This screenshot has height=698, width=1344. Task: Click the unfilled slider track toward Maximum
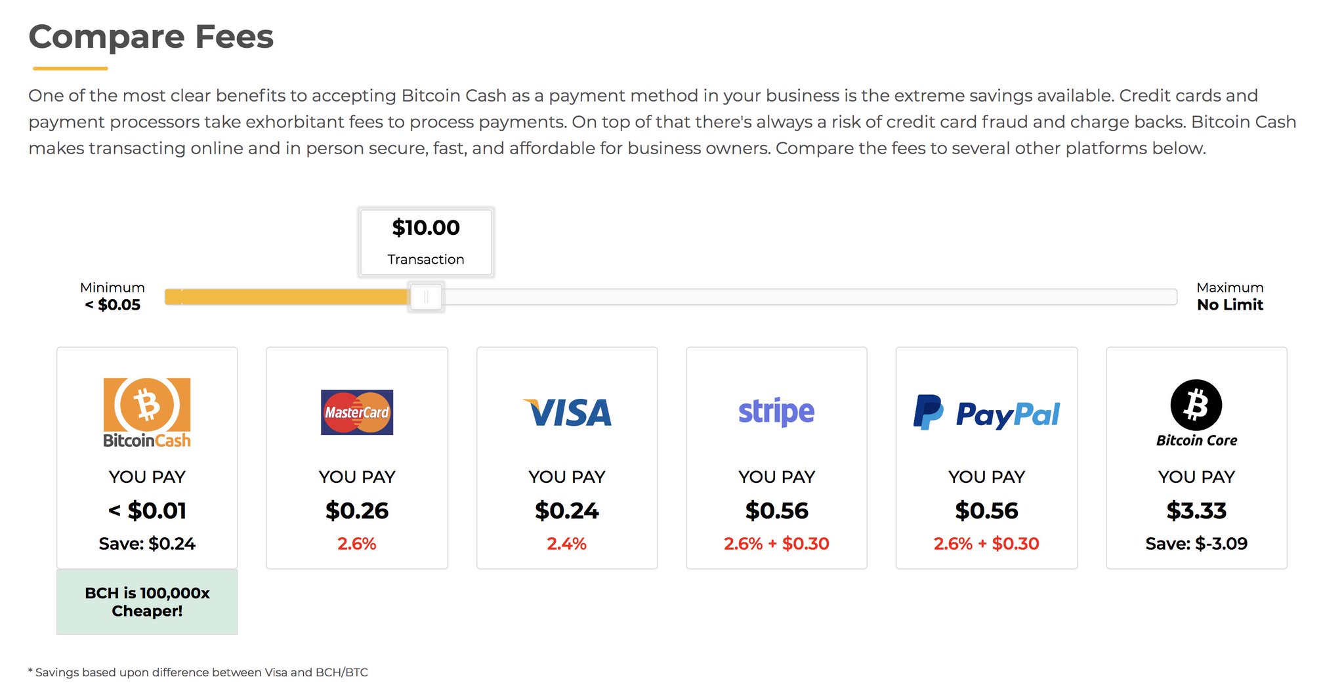[x=810, y=297]
